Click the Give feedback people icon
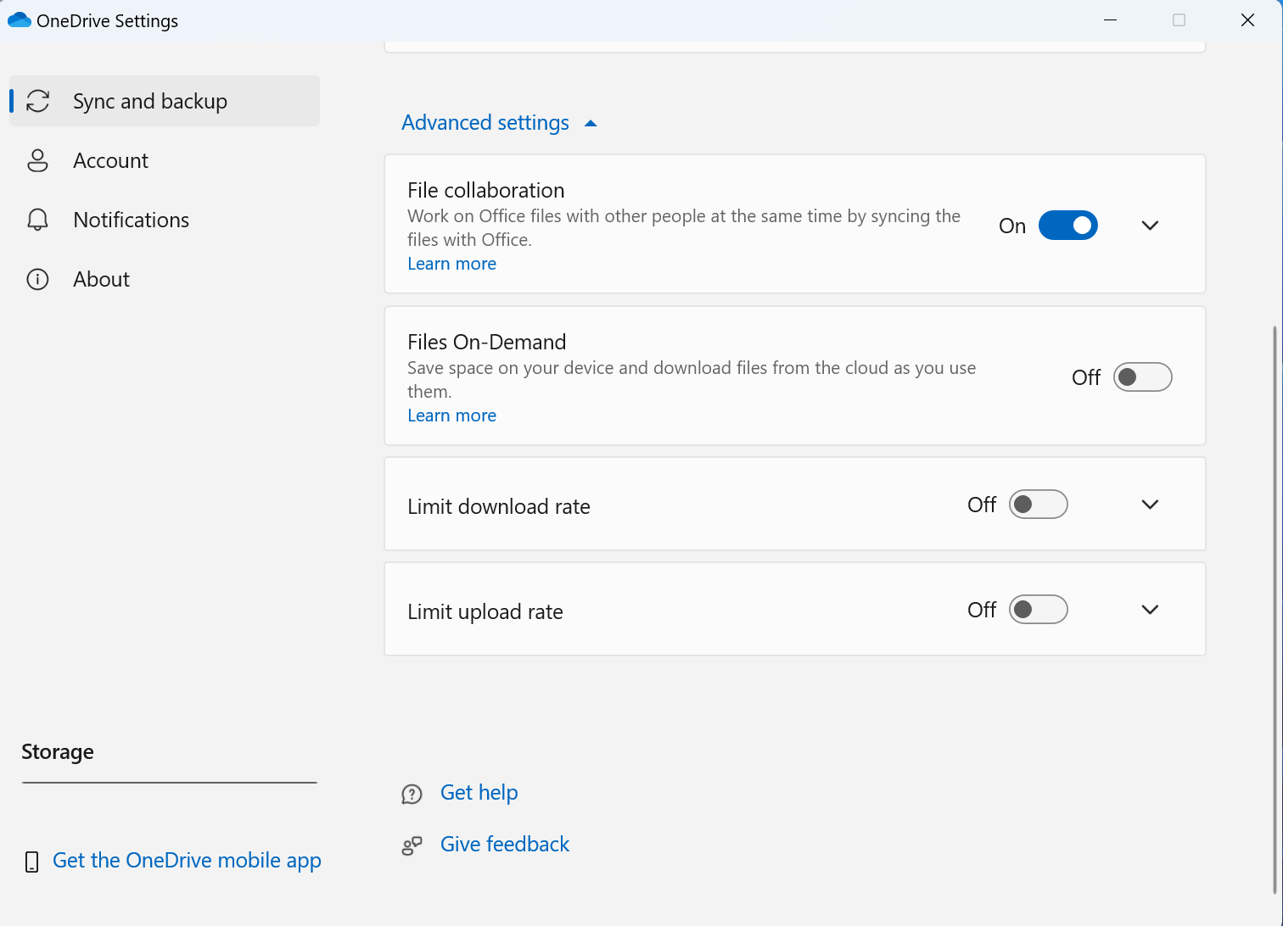 pos(412,845)
